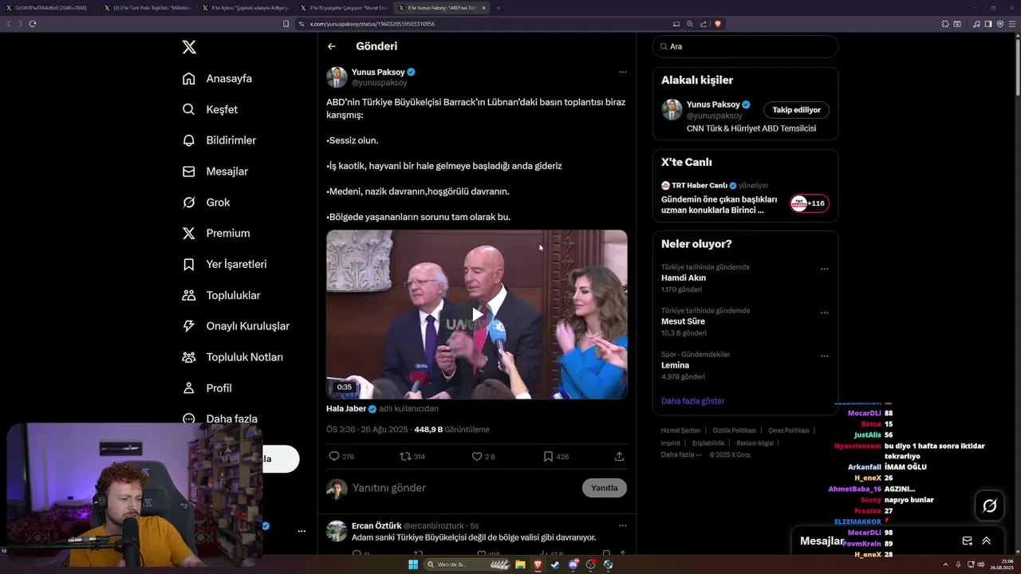Click the Profil person icon
This screenshot has width=1021, height=574.
189,388
